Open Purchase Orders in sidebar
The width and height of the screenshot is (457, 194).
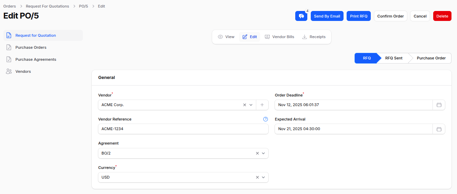point(43,47)
